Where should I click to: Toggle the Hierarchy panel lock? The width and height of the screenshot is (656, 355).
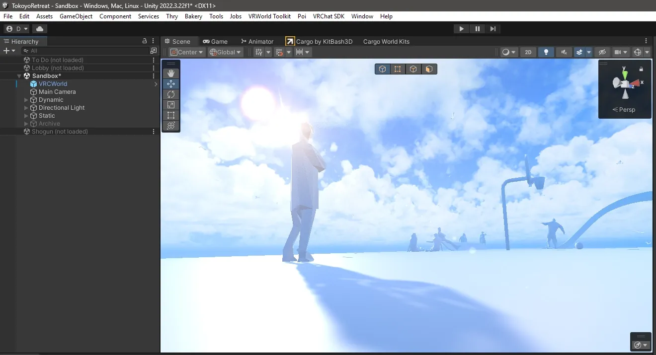[145, 41]
